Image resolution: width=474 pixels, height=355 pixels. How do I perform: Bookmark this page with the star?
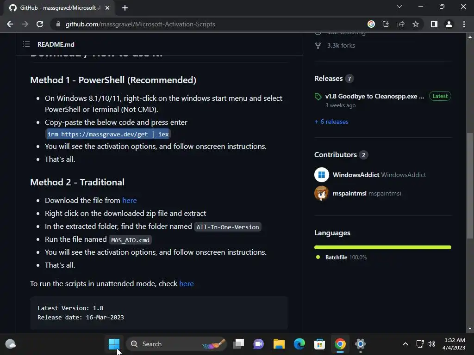(416, 24)
